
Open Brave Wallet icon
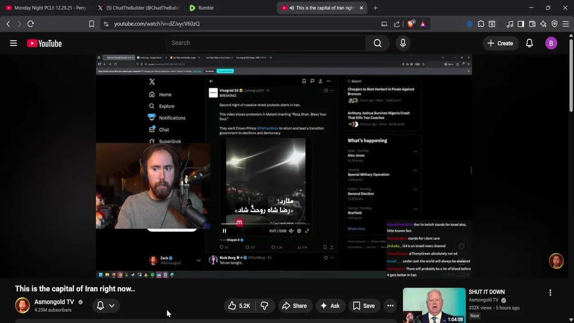pos(532,24)
